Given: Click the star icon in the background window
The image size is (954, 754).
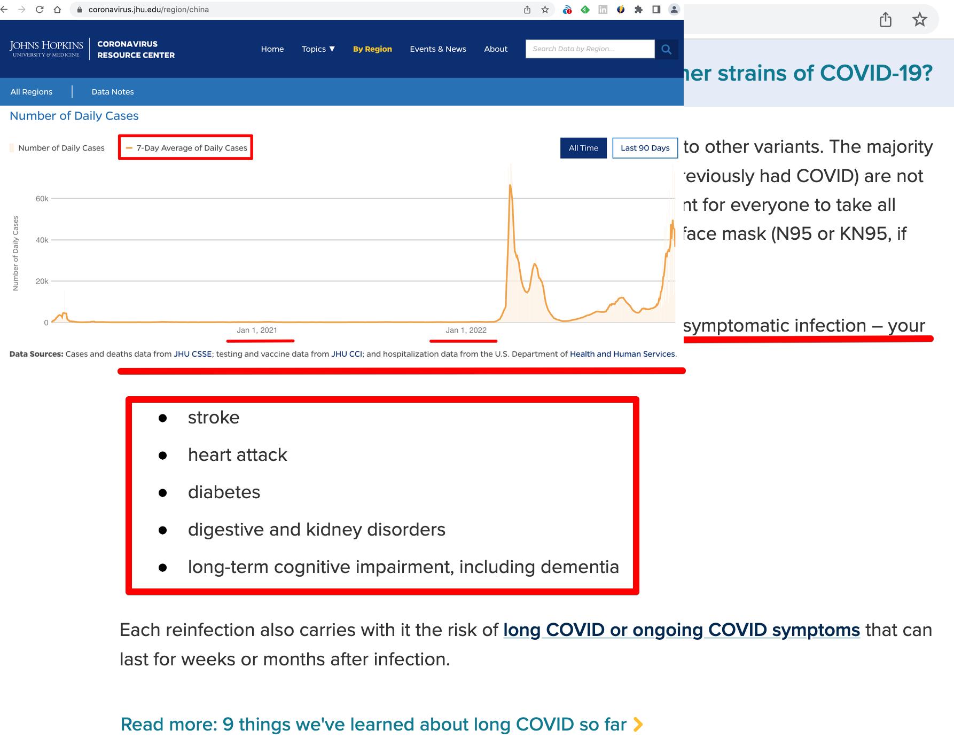Looking at the screenshot, I should click(919, 20).
